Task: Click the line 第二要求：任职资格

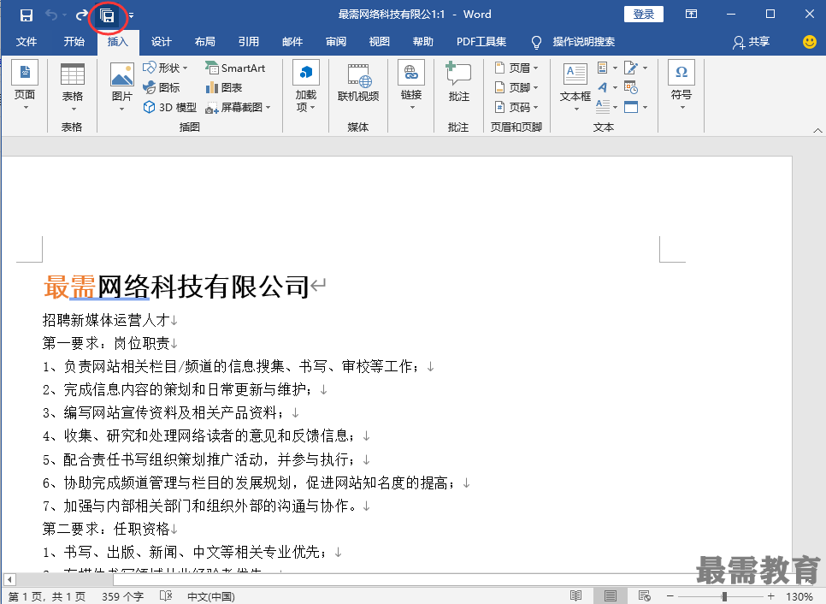Action: click(x=106, y=529)
